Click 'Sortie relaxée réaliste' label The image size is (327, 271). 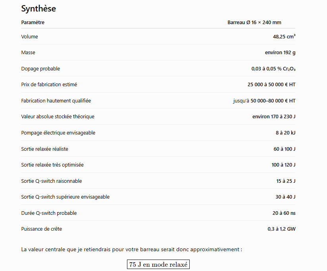point(44,149)
